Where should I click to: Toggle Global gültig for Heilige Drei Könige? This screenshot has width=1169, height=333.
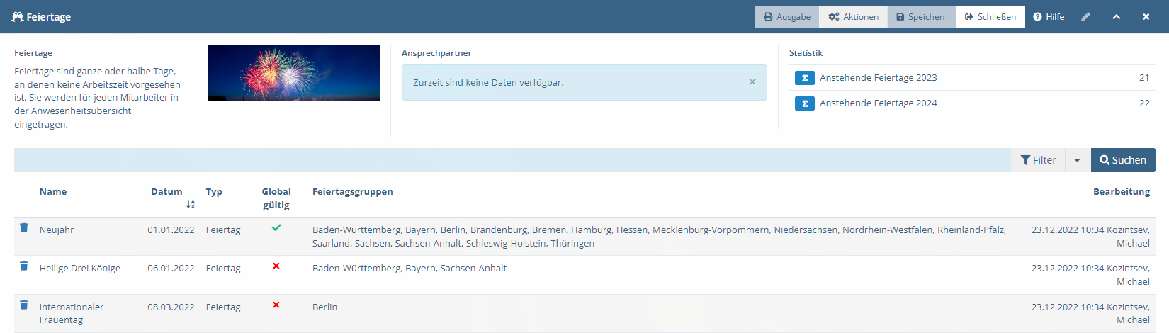coord(276,266)
